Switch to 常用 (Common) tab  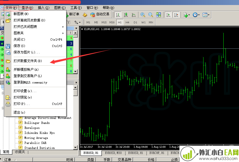6,152
